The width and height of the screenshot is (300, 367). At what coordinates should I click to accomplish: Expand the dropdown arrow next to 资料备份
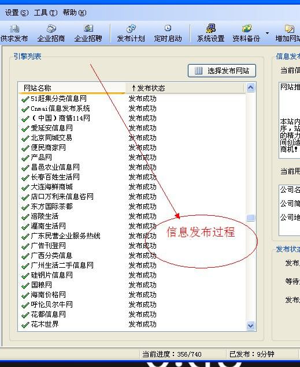(267, 33)
